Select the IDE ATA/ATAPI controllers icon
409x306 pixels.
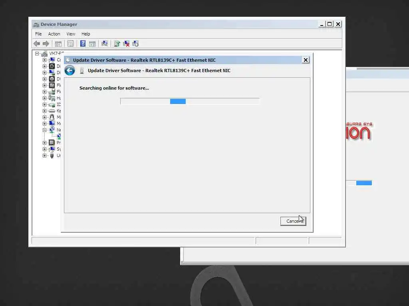[x=52, y=105]
